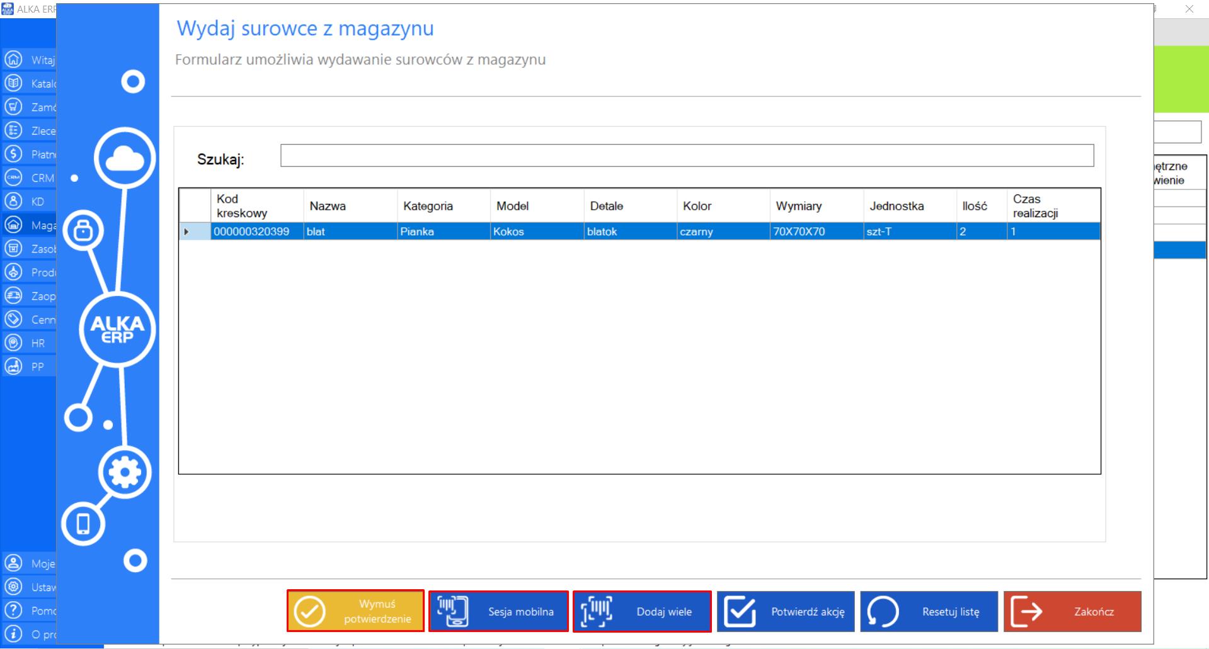Reset the list with Resetuj listę

[x=929, y=611]
